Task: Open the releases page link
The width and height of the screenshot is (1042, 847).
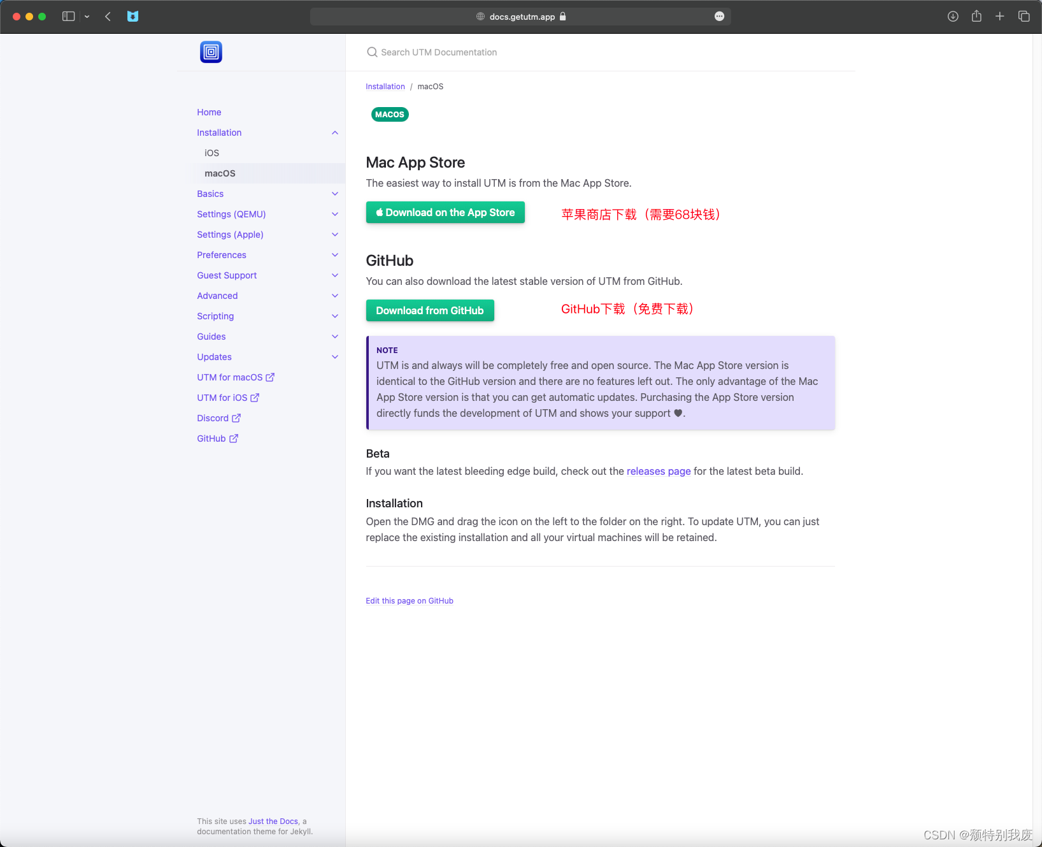Action: (659, 472)
